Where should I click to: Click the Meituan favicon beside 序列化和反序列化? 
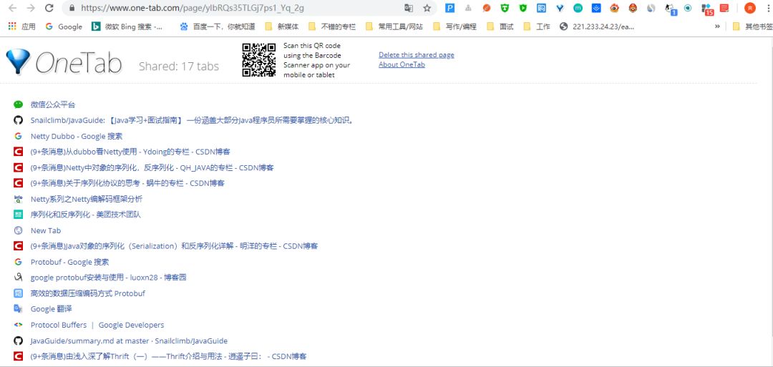tap(18, 215)
